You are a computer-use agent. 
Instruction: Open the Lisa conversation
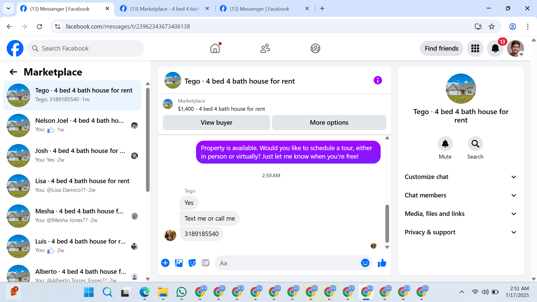72,186
